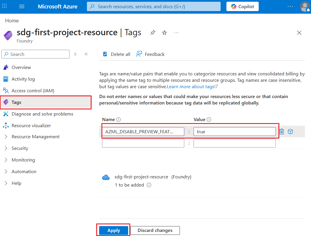This screenshot has height=236, width=311.
Task: Open the Azure portal hamburger menu
Action: 22,6
